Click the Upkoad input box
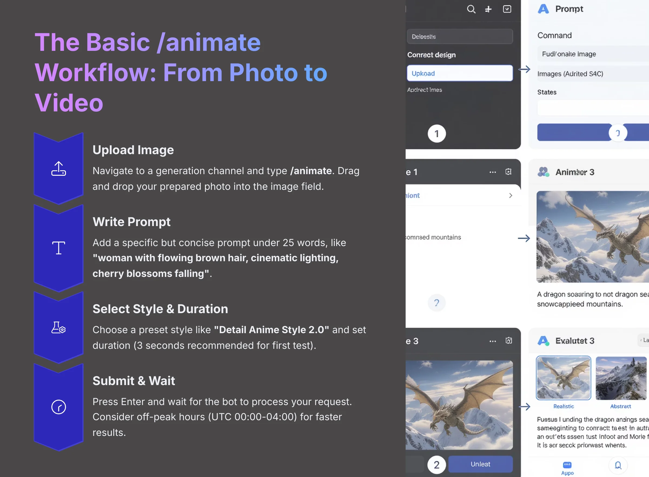Viewport: 649px width, 477px height. click(x=460, y=73)
